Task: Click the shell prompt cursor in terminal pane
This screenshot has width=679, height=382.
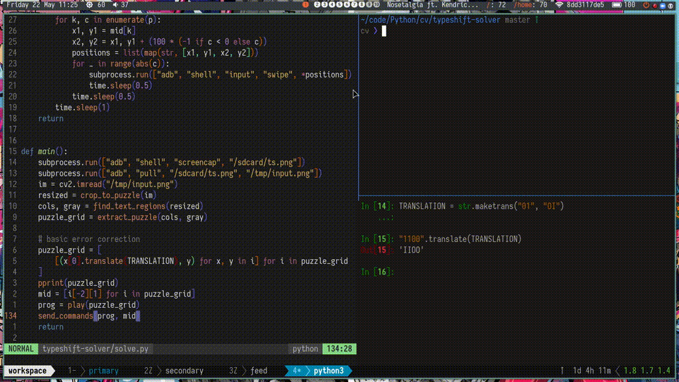Action: 384,31
